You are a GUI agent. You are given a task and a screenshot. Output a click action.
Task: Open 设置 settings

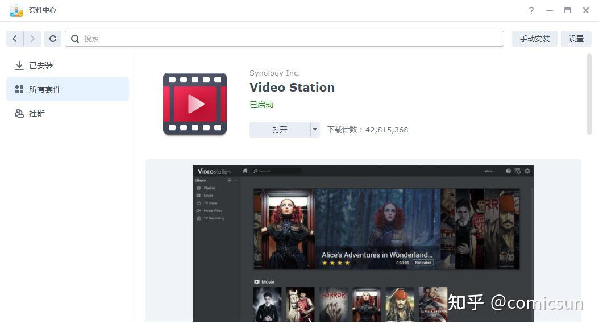[576, 39]
